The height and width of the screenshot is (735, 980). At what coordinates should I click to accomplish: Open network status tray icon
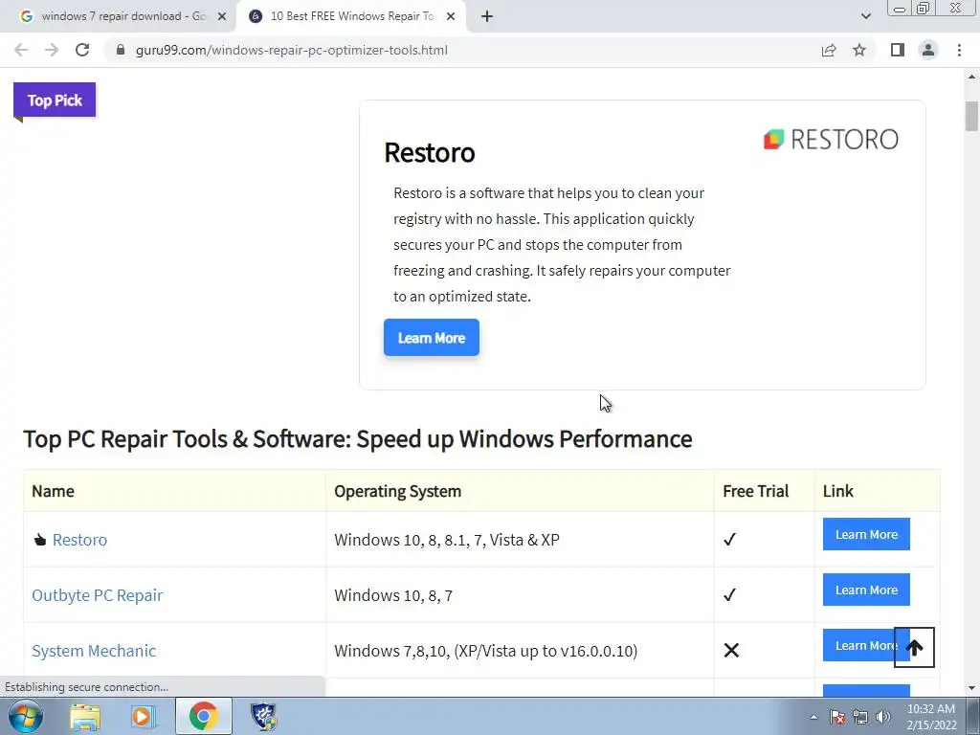pyautogui.click(x=860, y=717)
